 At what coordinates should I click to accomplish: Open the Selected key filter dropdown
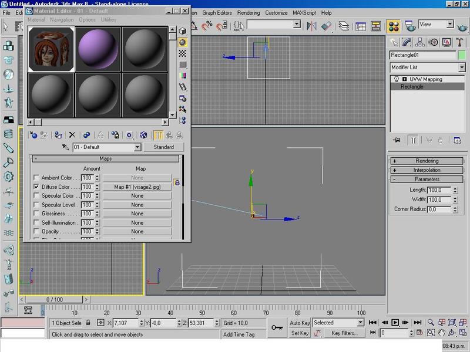(x=361, y=323)
